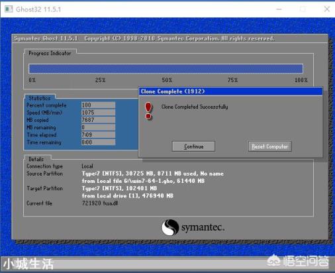The image size is (335, 273).
Task: Click the Reset Computer button
Action: (269, 146)
